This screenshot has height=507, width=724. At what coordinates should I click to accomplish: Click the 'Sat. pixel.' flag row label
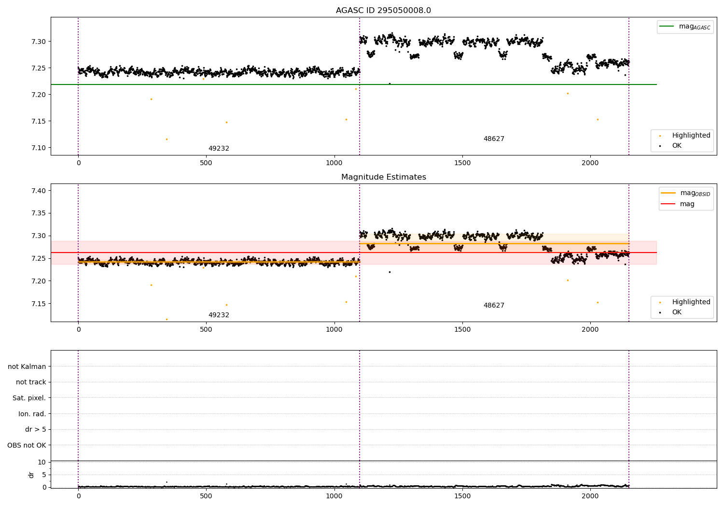pyautogui.click(x=29, y=398)
